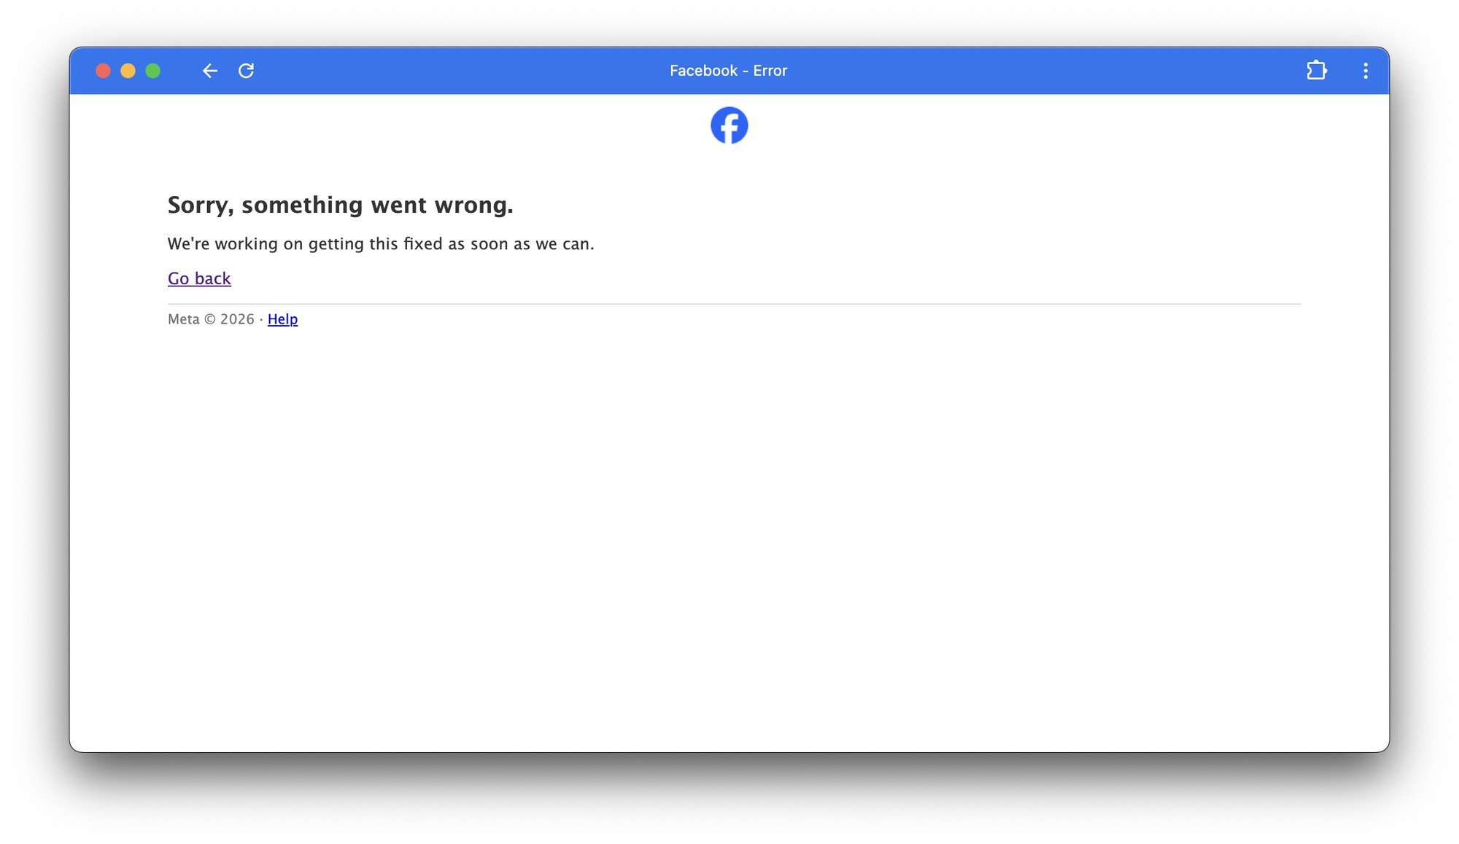
Task: Click the © copyright symbol in footer
Action: pos(210,319)
